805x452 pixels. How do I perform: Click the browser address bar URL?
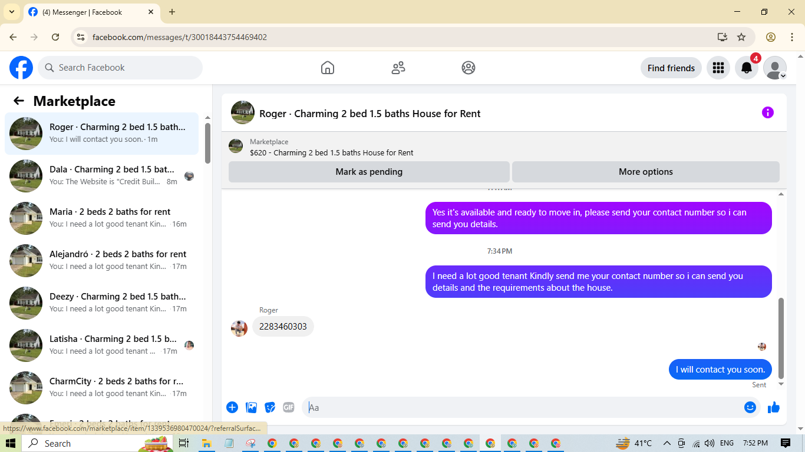click(x=180, y=37)
